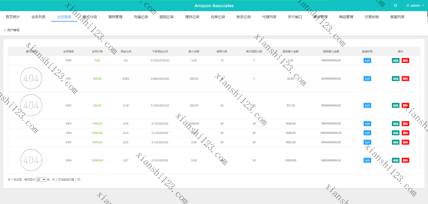Click the 每日提现次数 column header

[254, 52]
